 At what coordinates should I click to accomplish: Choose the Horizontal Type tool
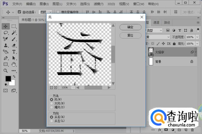tap(14, 52)
